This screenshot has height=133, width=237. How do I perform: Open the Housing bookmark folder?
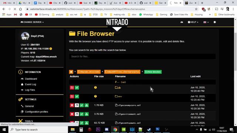coord(197,15)
